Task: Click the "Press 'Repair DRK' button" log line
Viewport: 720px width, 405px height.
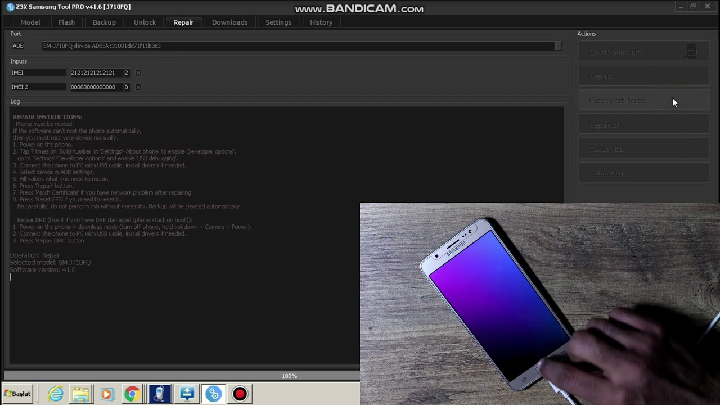Action: coord(49,241)
